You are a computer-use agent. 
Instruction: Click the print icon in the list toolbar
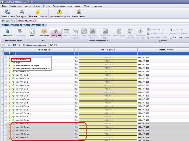(x=19, y=45)
